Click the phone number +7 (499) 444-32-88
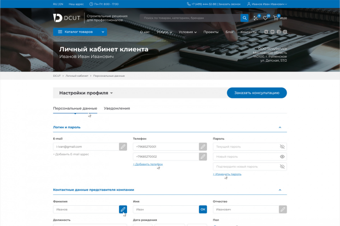 [204, 4]
